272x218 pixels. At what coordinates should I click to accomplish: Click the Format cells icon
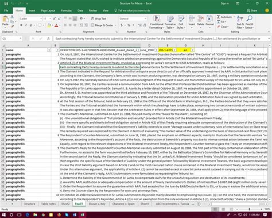click(x=209, y=19)
